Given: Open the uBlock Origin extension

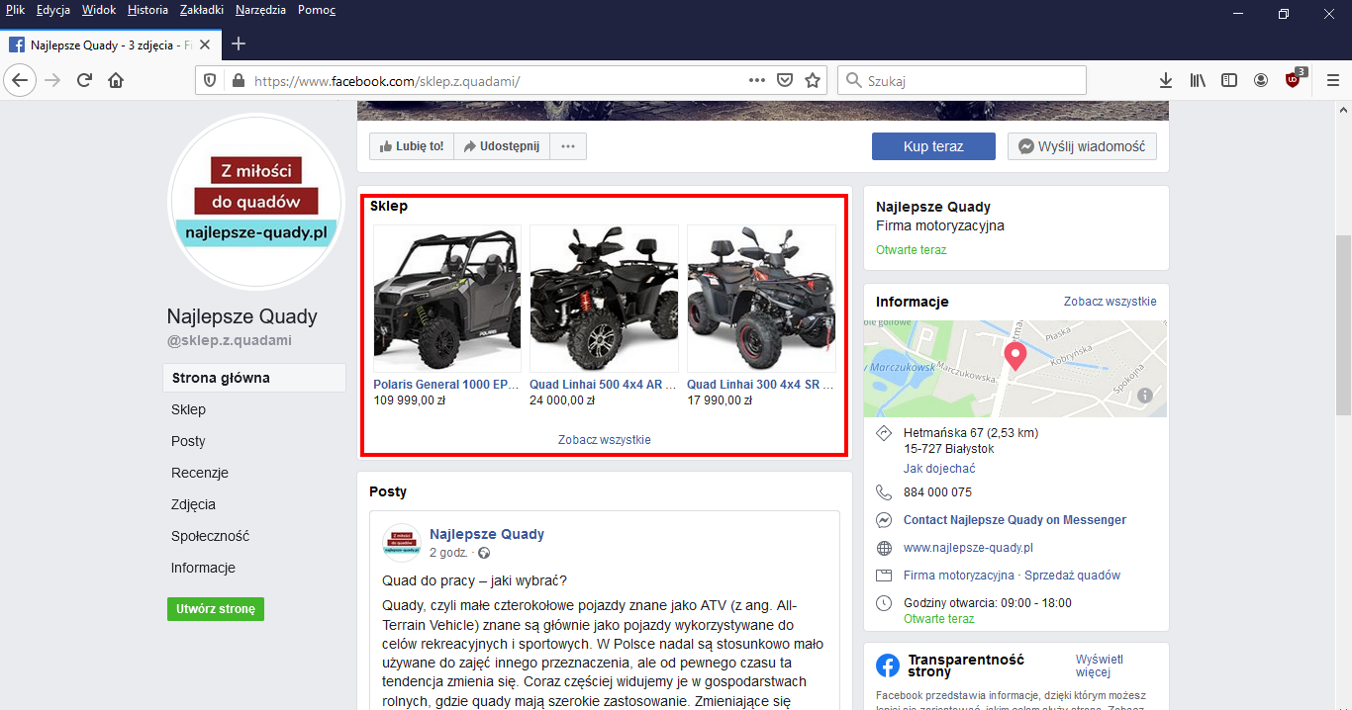Looking at the screenshot, I should [1294, 80].
